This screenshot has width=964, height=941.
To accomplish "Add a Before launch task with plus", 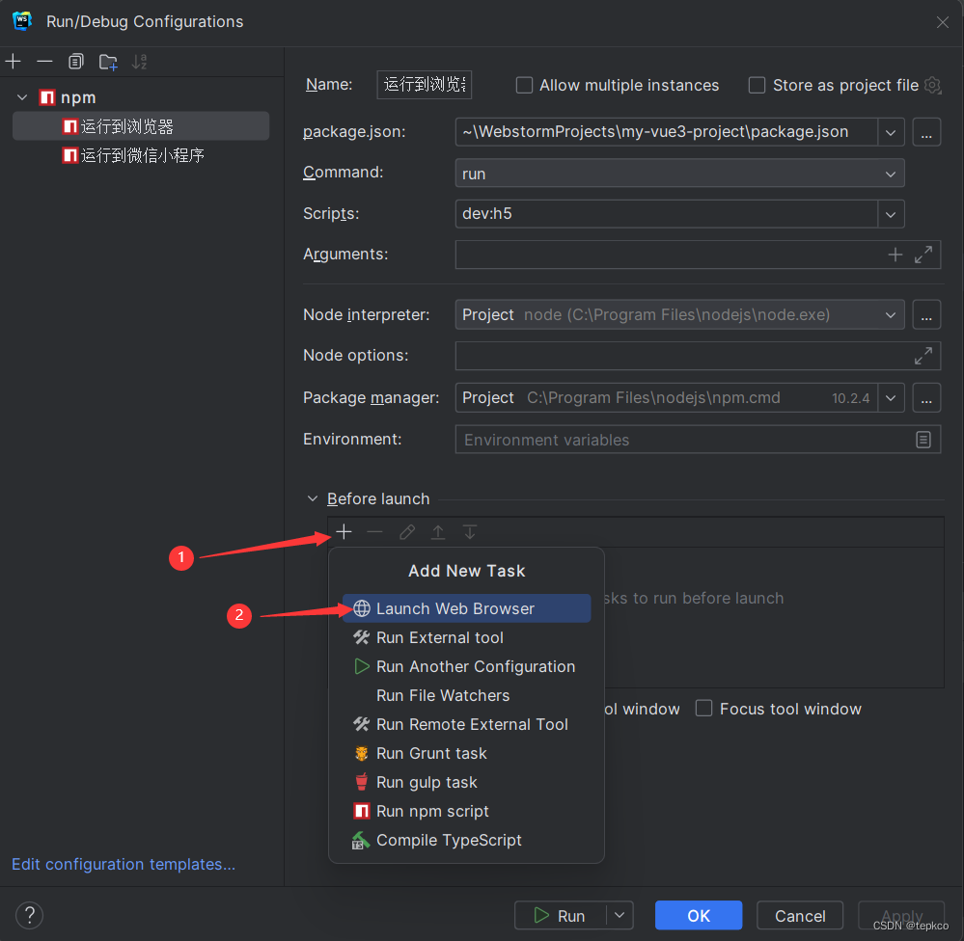I will pos(344,532).
